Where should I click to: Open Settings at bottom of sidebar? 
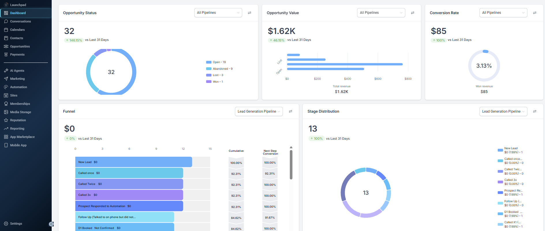[x=16, y=224]
